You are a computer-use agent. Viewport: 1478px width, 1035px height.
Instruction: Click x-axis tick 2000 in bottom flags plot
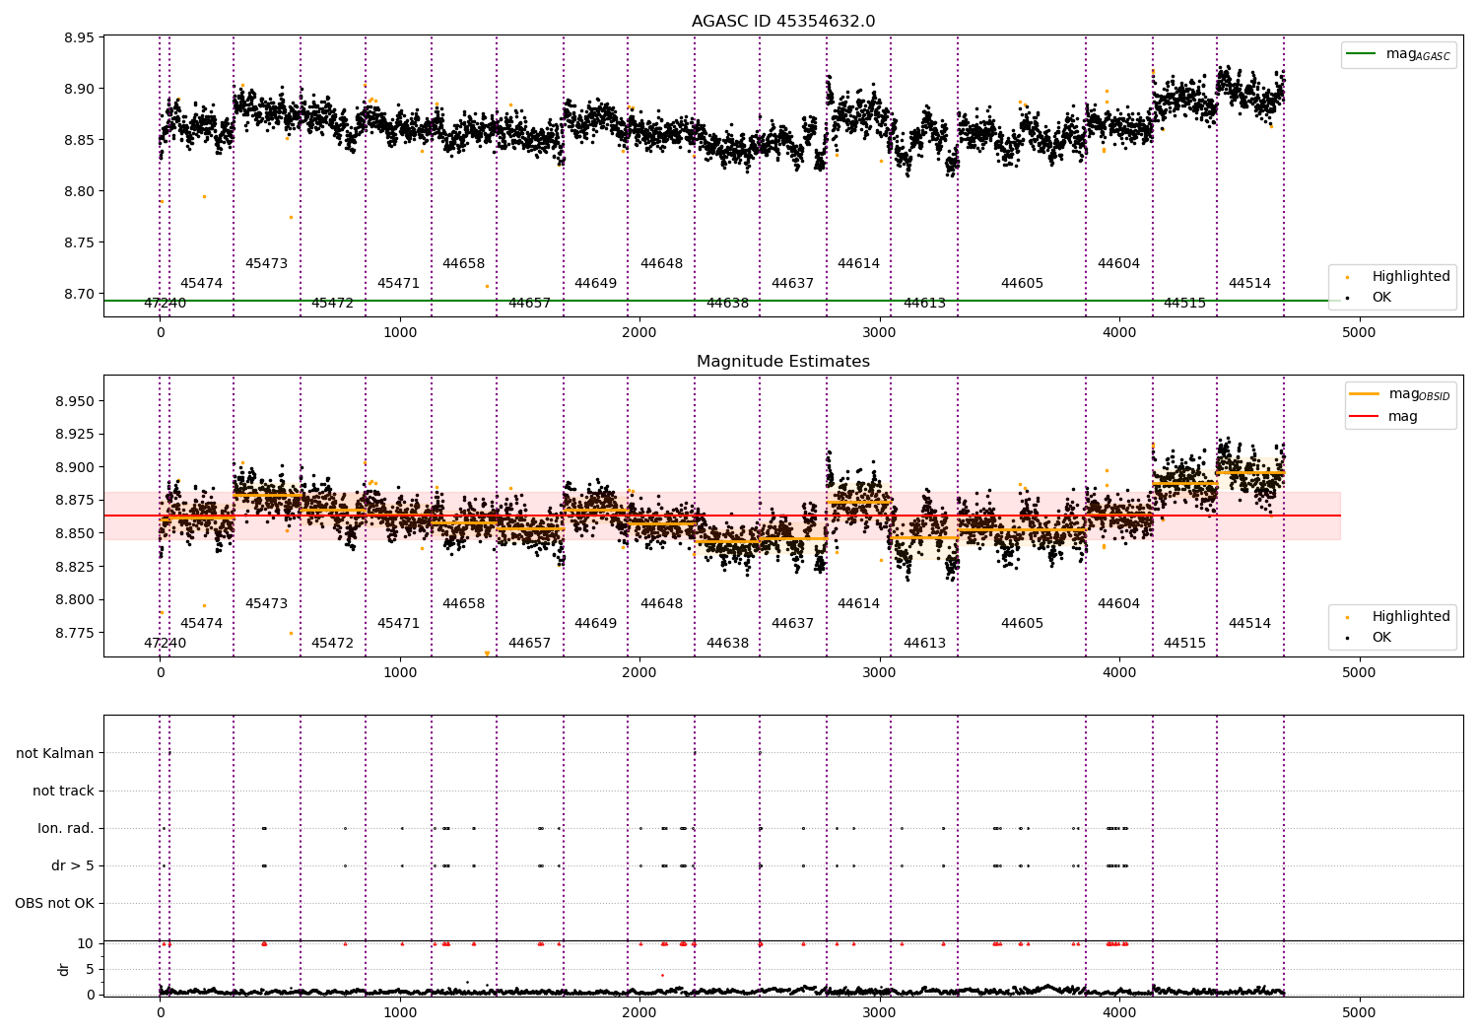coord(639,1012)
